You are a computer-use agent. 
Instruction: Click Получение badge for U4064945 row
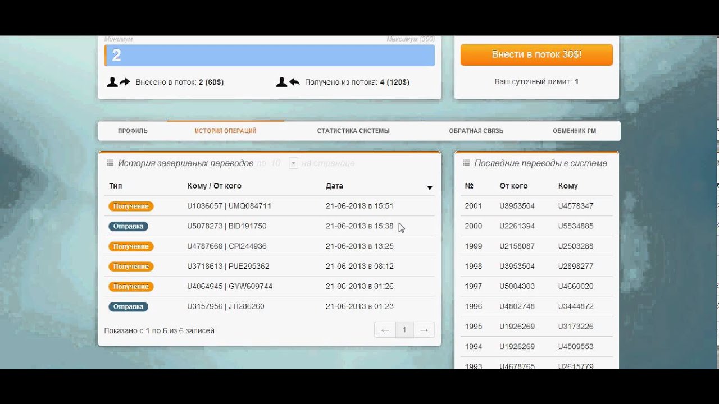pos(131,287)
